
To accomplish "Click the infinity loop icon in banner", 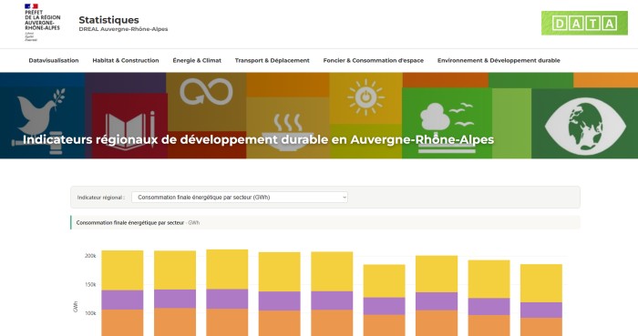I will click(x=206, y=92).
